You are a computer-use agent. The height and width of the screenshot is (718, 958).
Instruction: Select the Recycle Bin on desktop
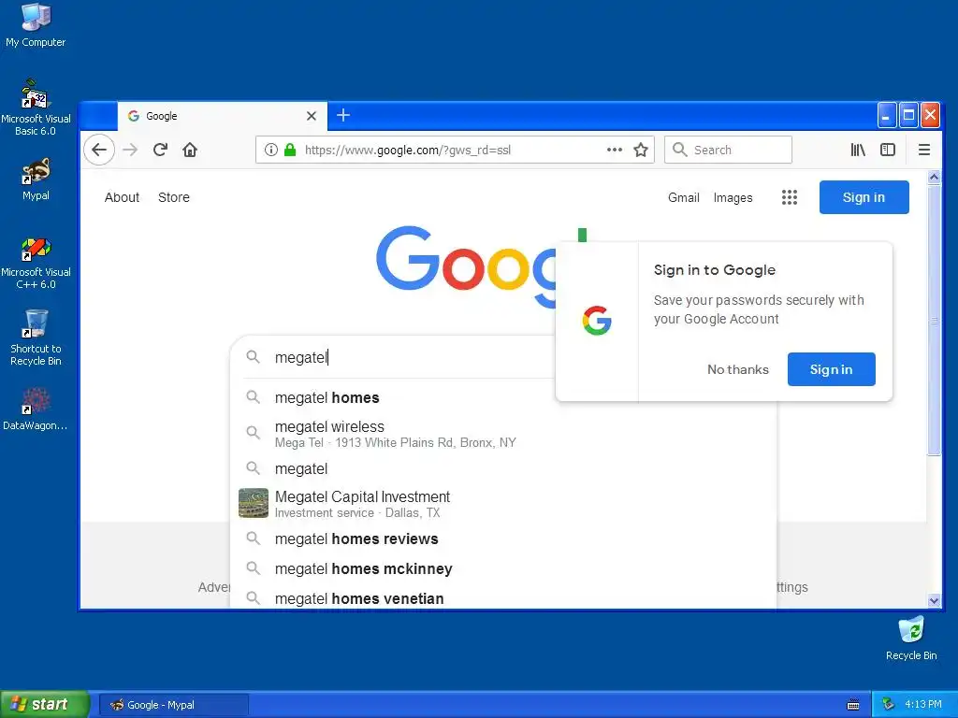click(911, 639)
